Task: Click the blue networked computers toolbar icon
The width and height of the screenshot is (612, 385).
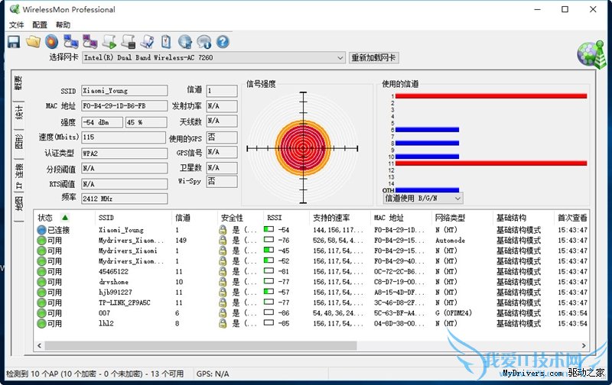Action: pyautogui.click(x=70, y=42)
